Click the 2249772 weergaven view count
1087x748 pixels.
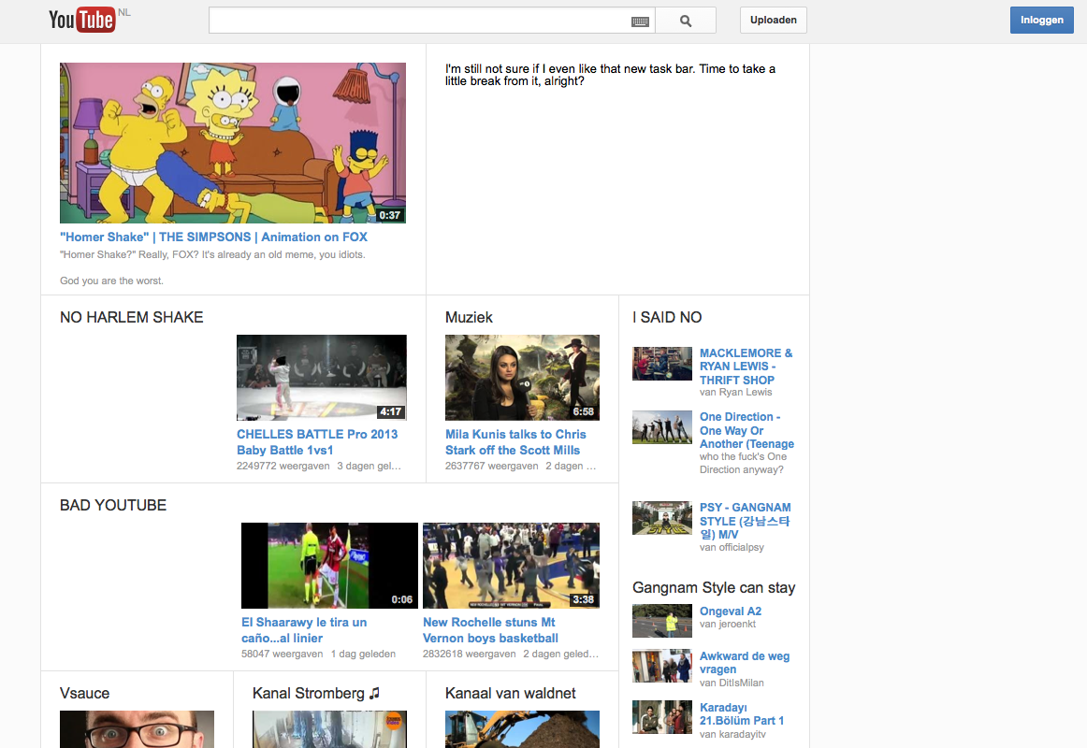click(x=283, y=467)
